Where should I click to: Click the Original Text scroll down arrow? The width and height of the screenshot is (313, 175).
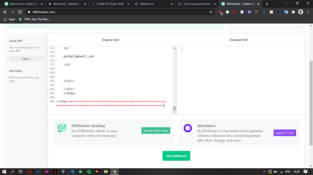174,112
